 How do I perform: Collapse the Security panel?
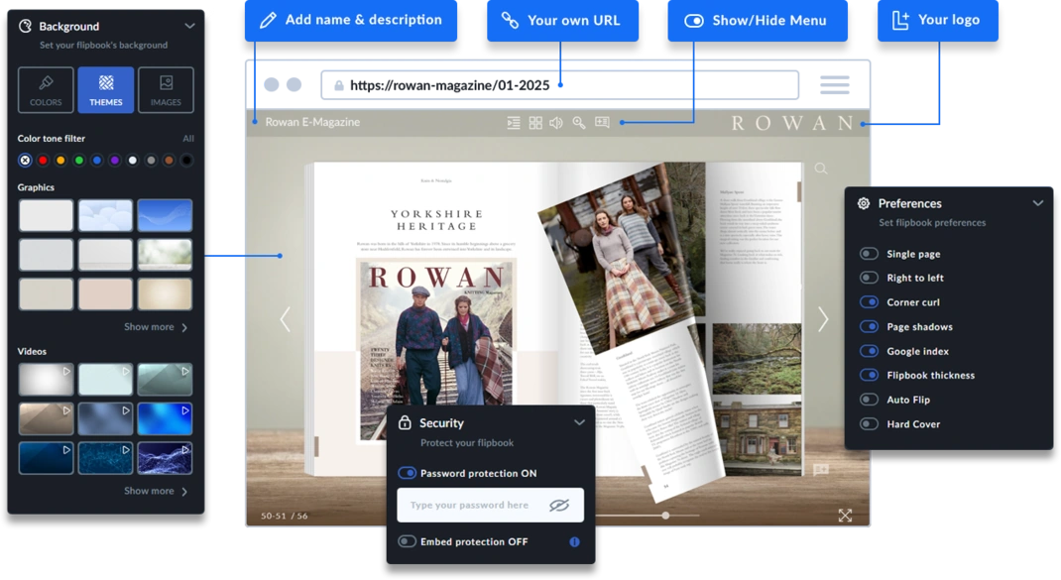click(580, 421)
